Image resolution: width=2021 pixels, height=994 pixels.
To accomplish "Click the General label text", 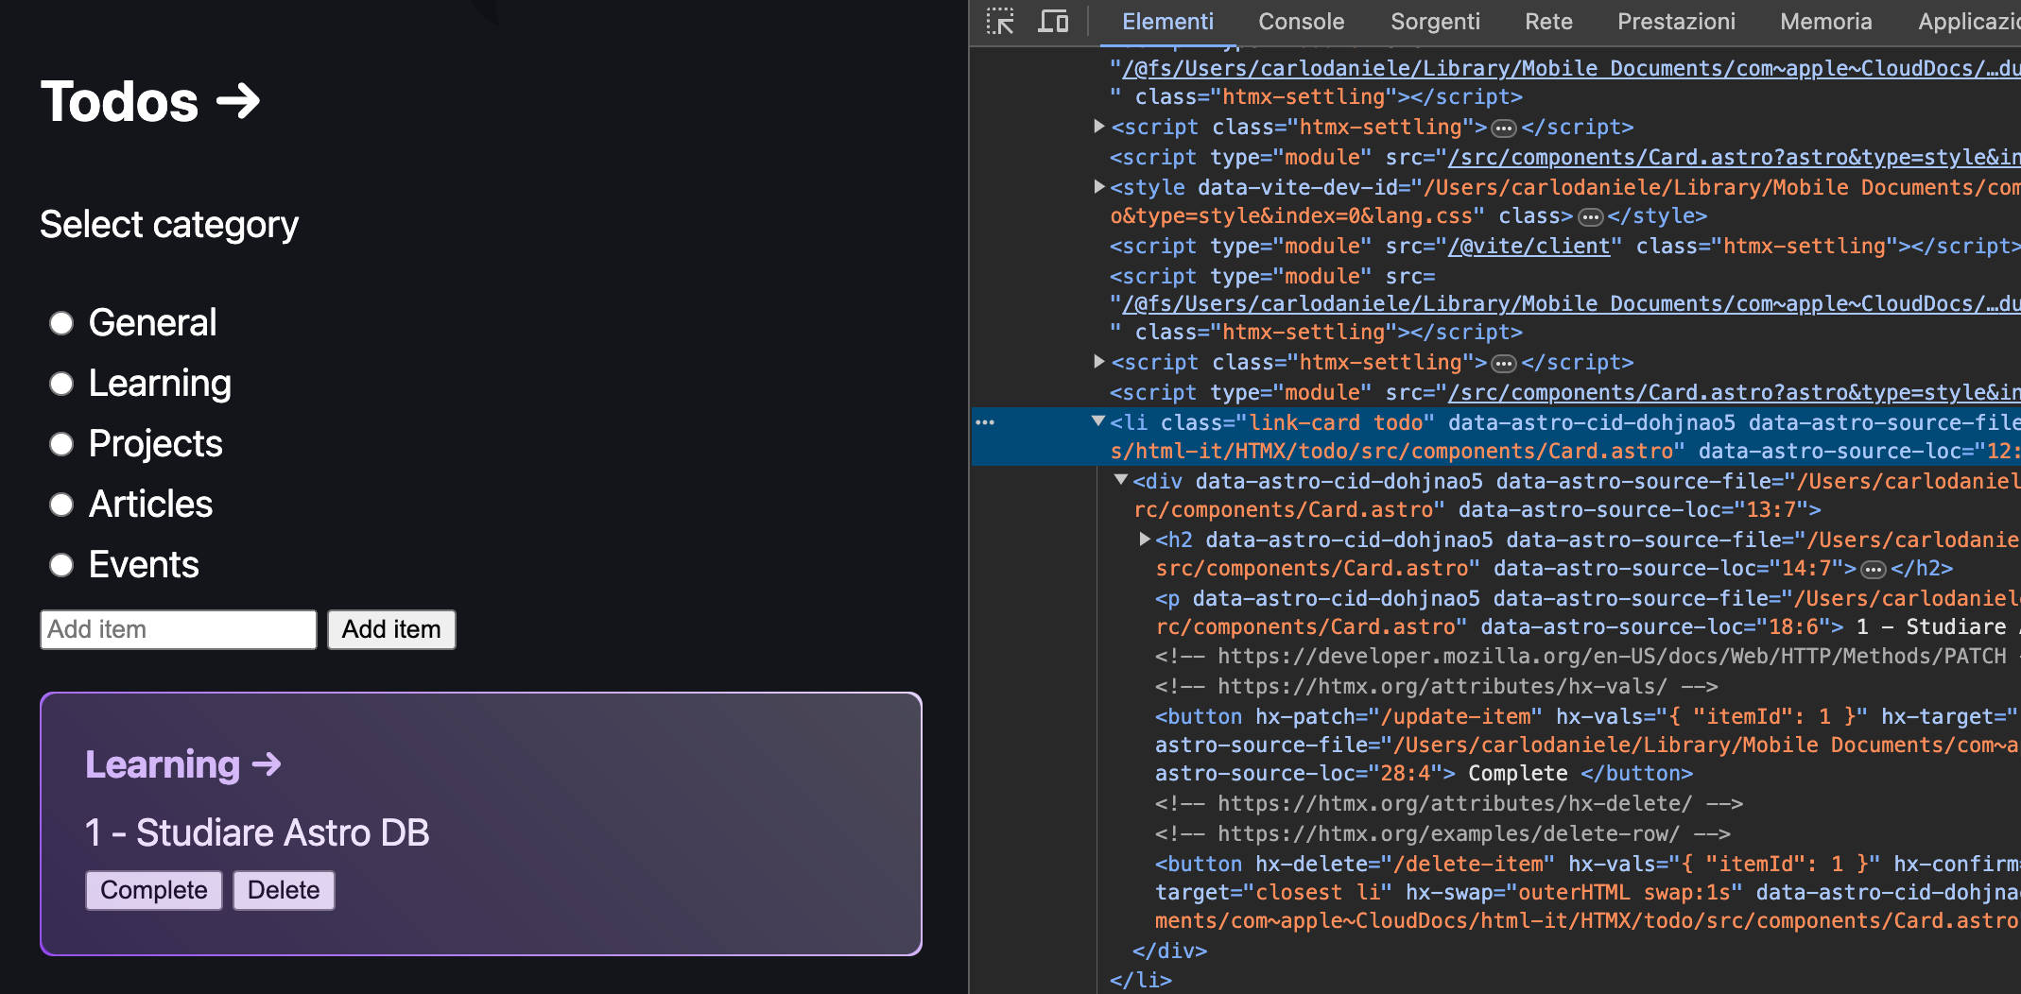I will pyautogui.click(x=152, y=323).
